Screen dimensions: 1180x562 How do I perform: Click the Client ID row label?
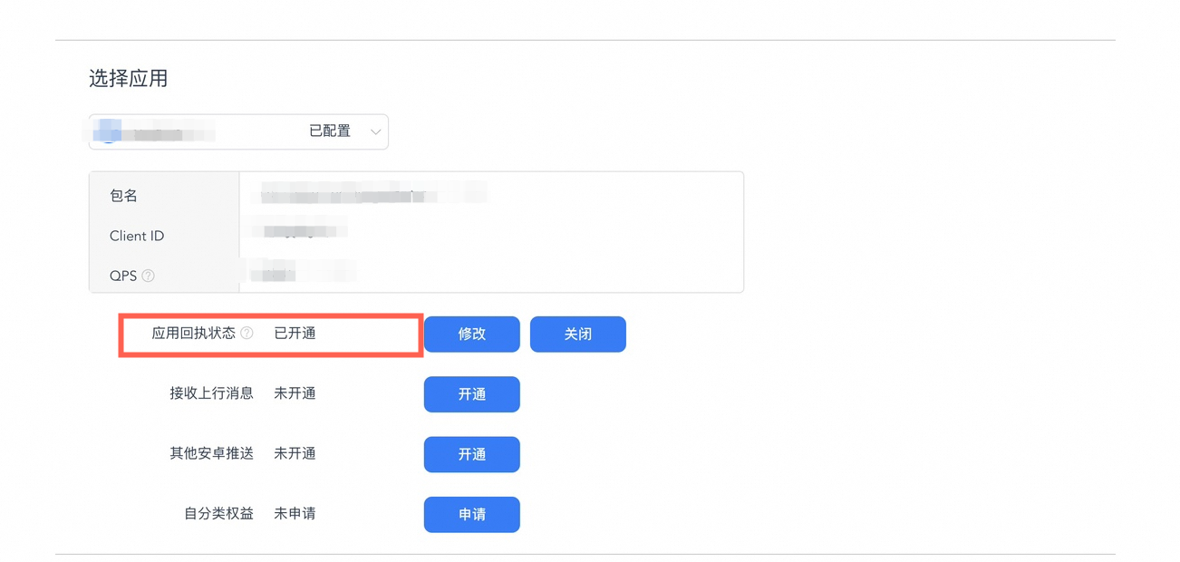click(137, 236)
